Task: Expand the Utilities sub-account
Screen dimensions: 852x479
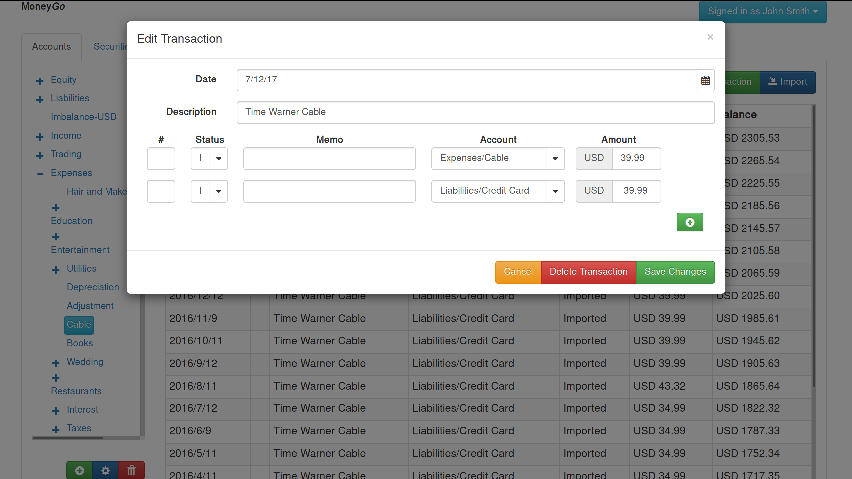Action: coord(56,270)
